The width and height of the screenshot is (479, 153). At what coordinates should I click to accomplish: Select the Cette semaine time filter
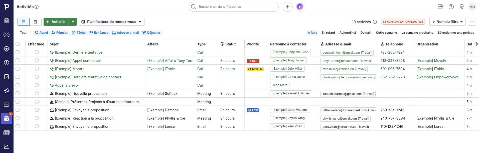(386, 33)
